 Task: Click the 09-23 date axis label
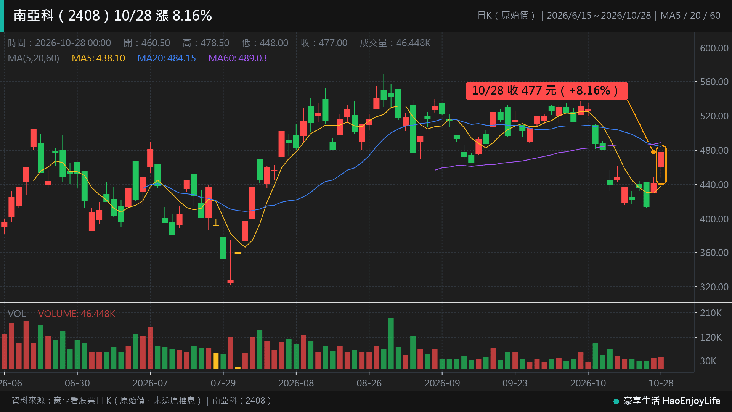point(515,383)
